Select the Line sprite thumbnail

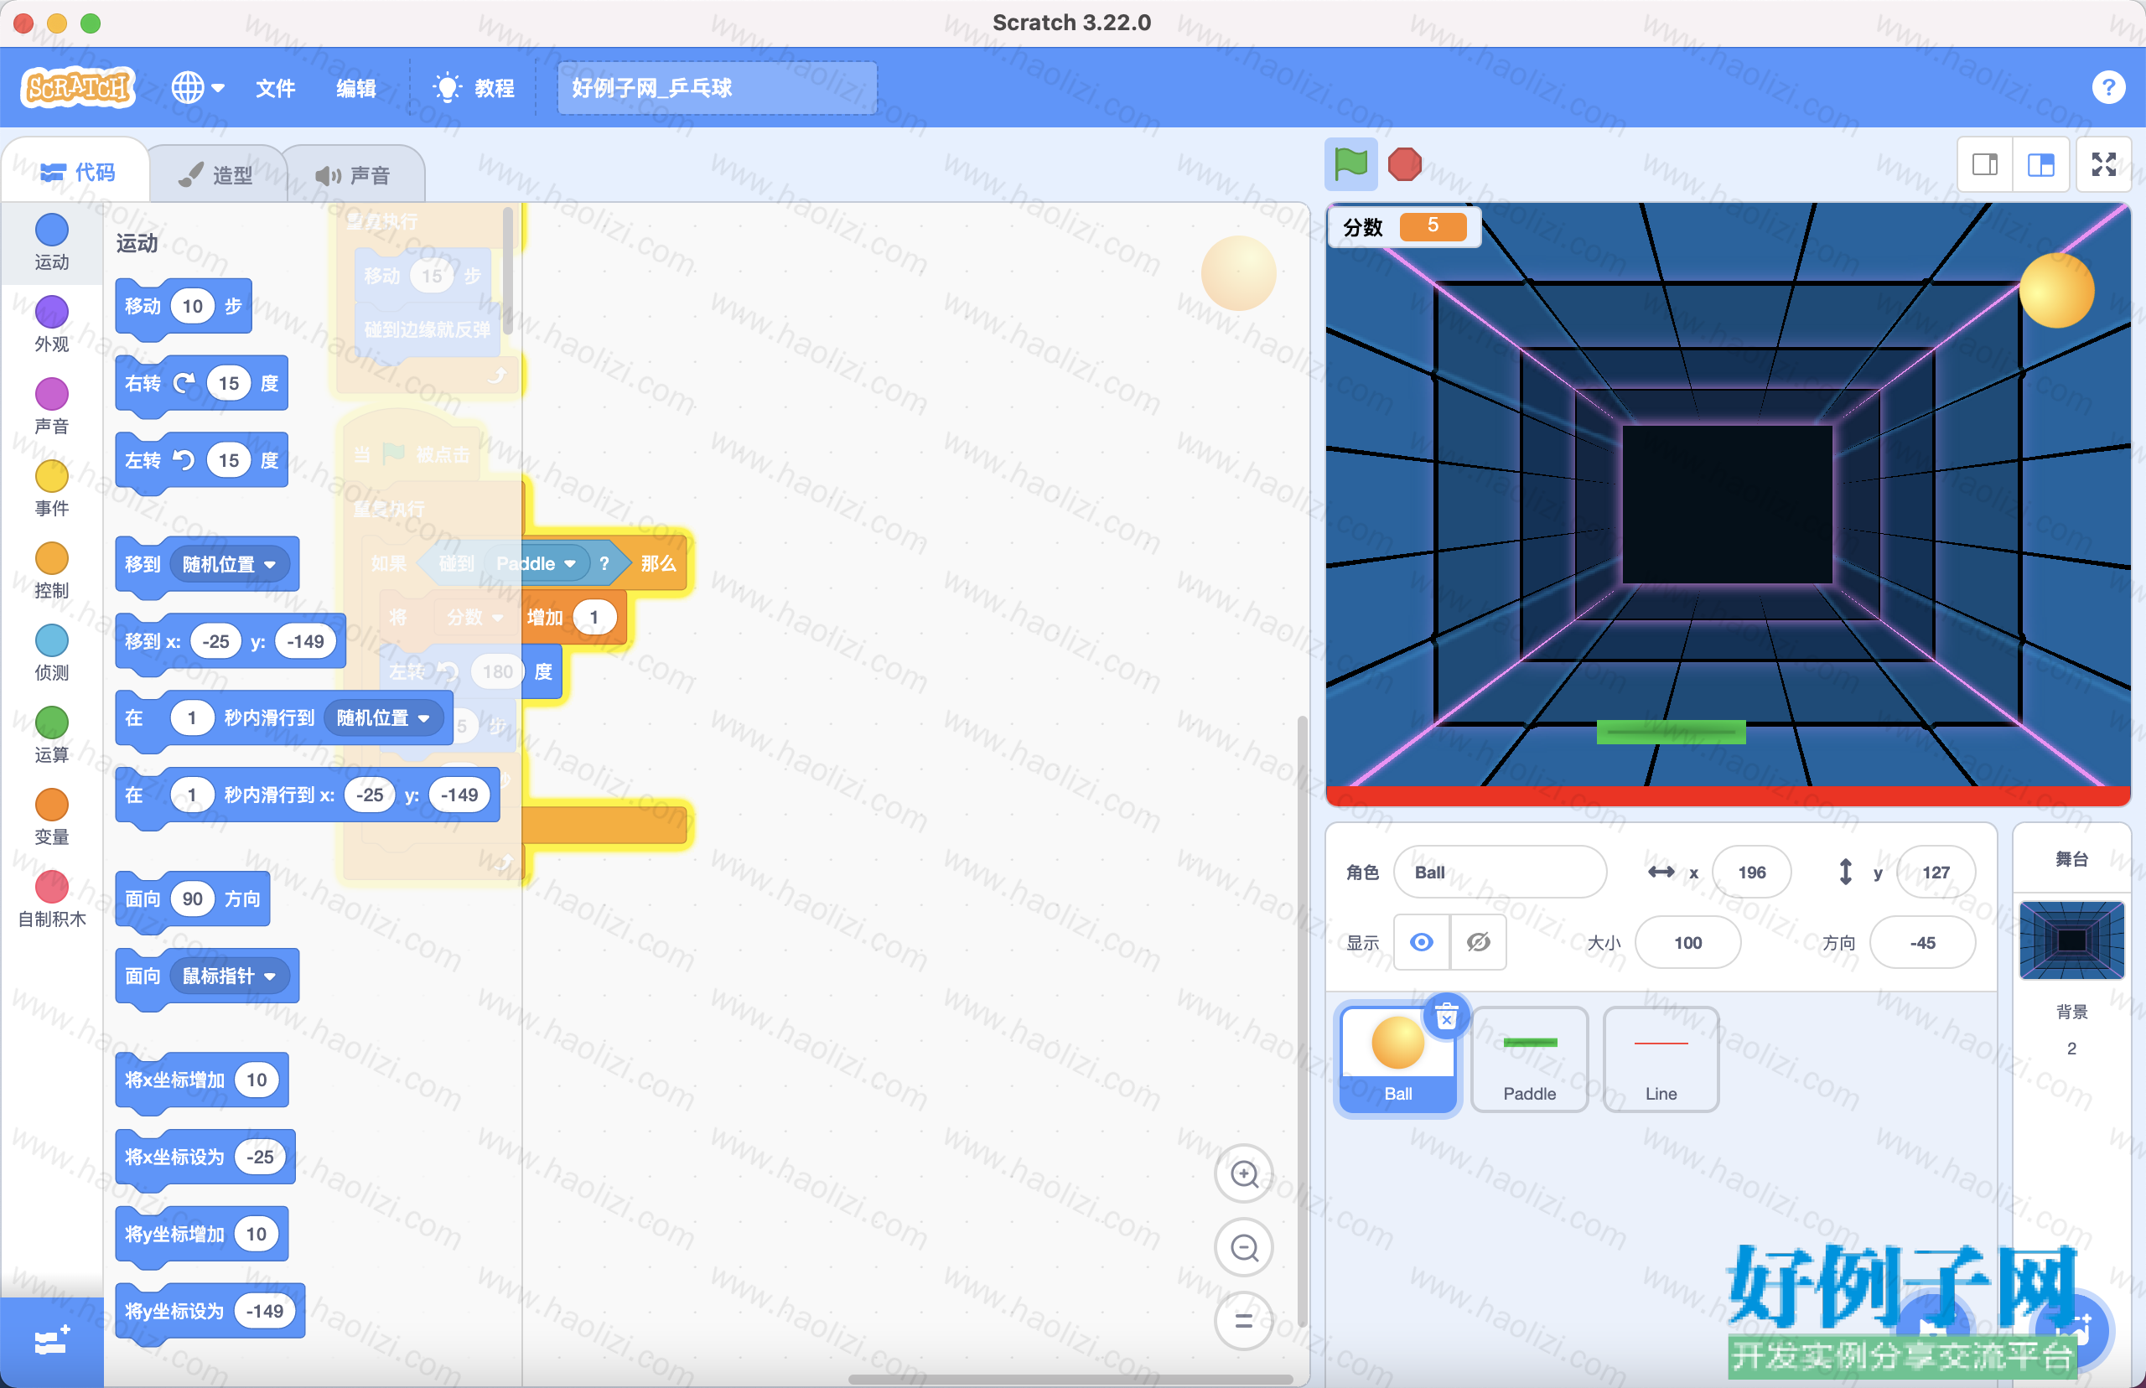(1660, 1060)
